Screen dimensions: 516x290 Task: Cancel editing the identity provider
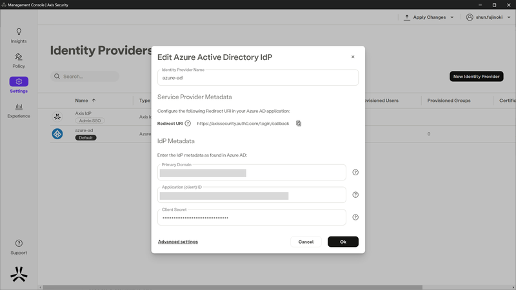(306, 242)
